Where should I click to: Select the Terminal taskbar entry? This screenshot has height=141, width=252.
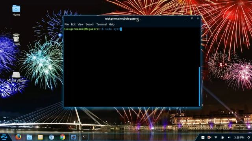point(84,137)
